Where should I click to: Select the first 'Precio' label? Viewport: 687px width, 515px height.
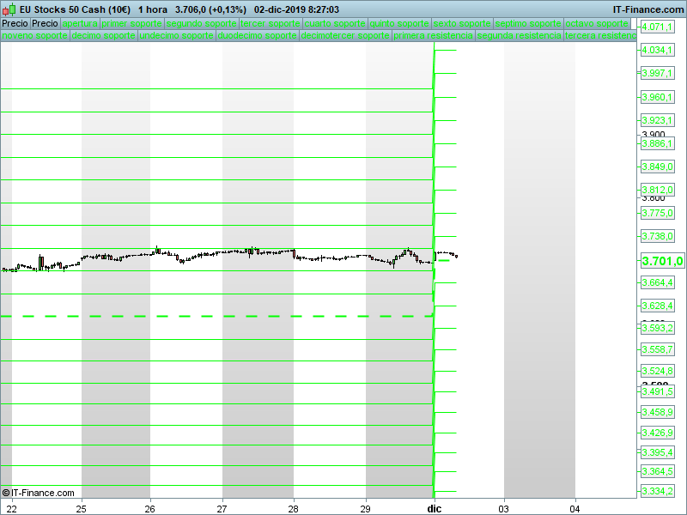15,24
